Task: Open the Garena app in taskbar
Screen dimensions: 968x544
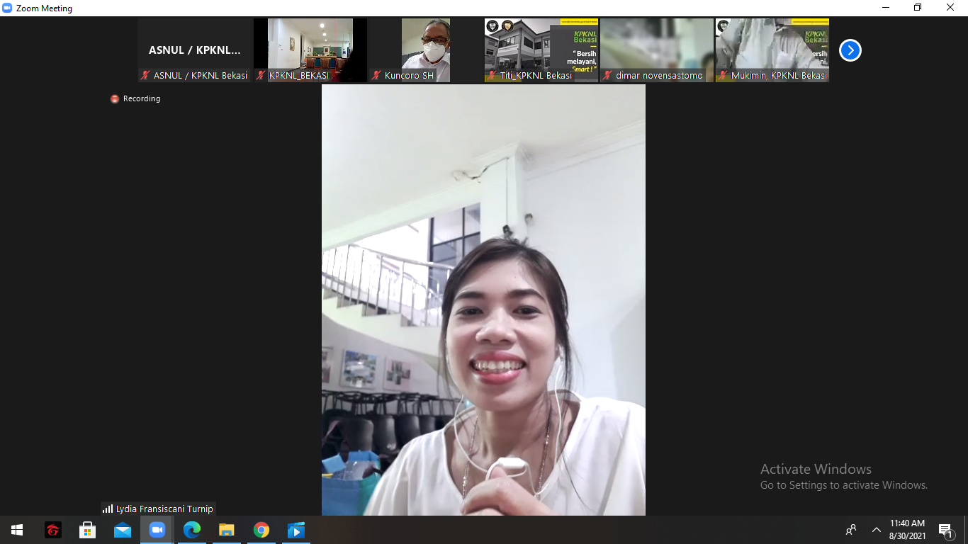Action: tap(53, 530)
